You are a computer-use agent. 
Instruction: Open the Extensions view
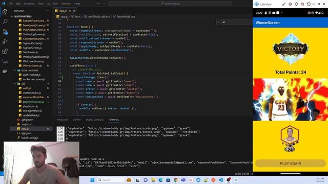5,51
